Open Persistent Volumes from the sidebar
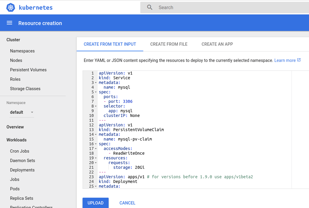 (x=28, y=70)
